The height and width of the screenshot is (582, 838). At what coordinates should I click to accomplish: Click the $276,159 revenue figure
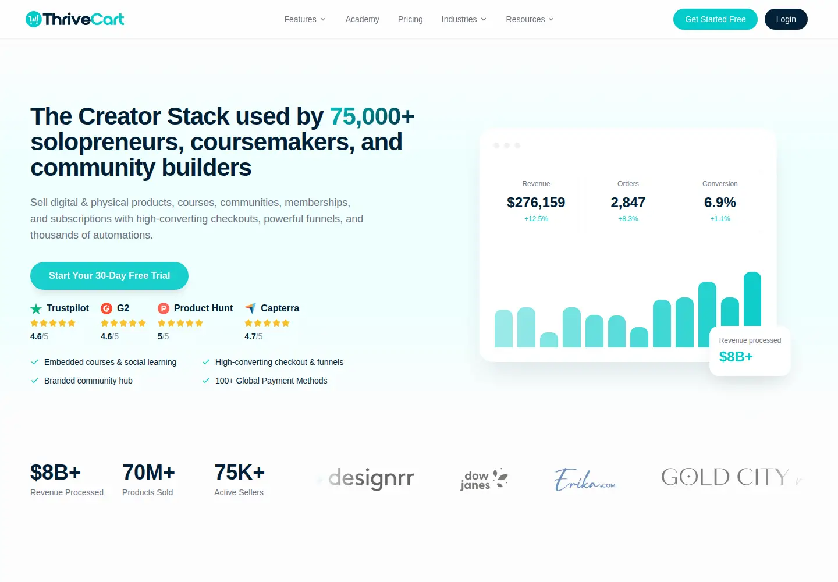(x=536, y=203)
